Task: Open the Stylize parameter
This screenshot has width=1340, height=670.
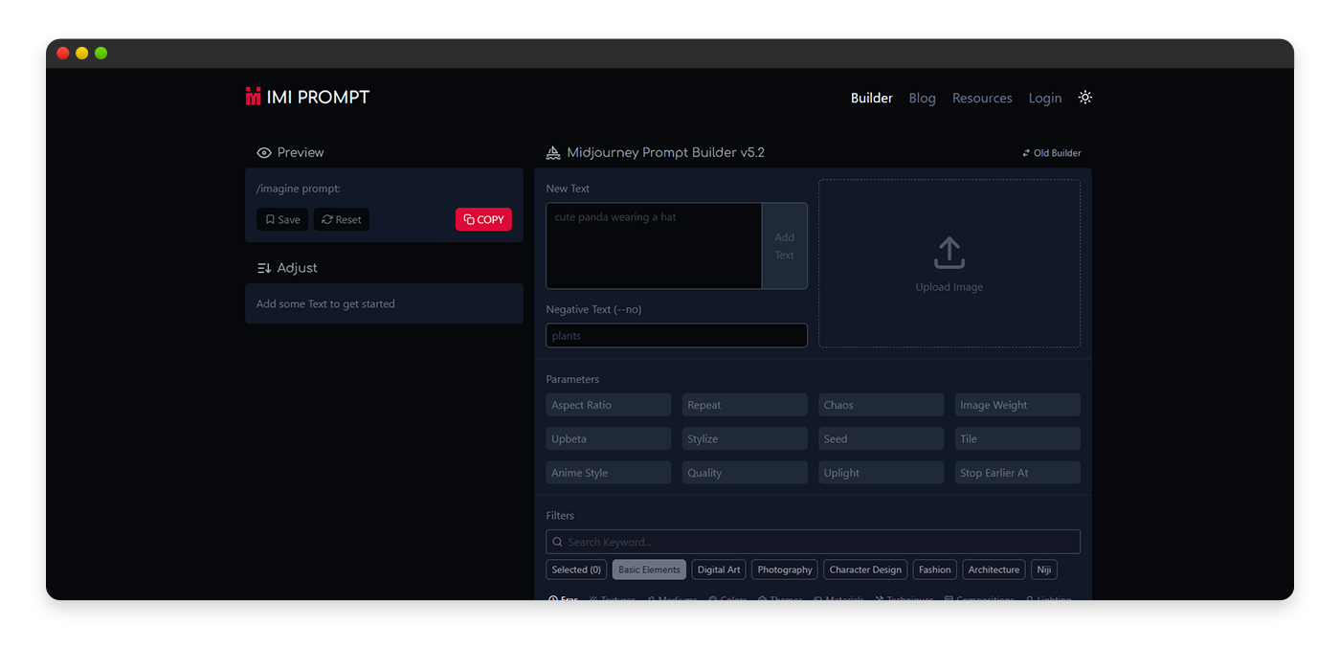Action: point(745,438)
